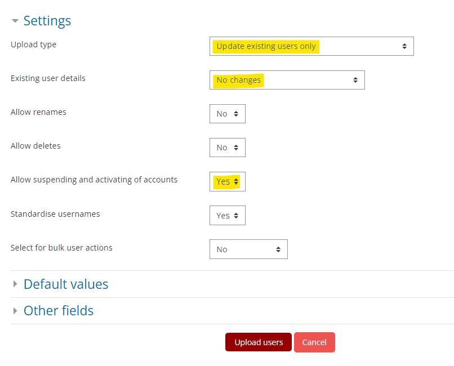Open the Upload type dropdown
The width and height of the screenshot is (454, 366).
click(311, 46)
